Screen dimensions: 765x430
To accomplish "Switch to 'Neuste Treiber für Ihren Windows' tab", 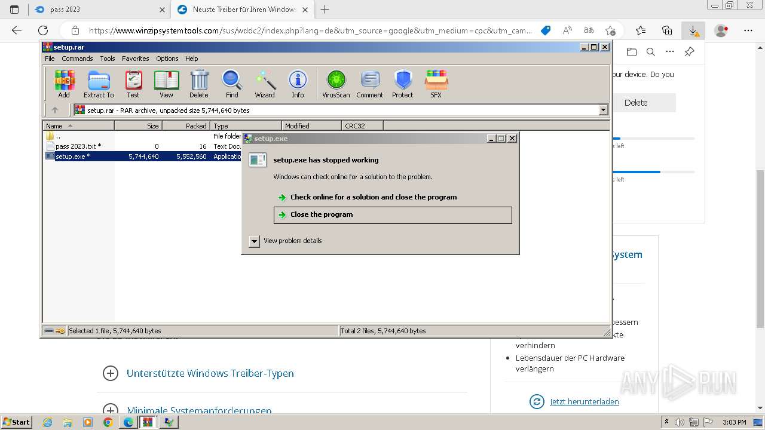I will coord(243,10).
